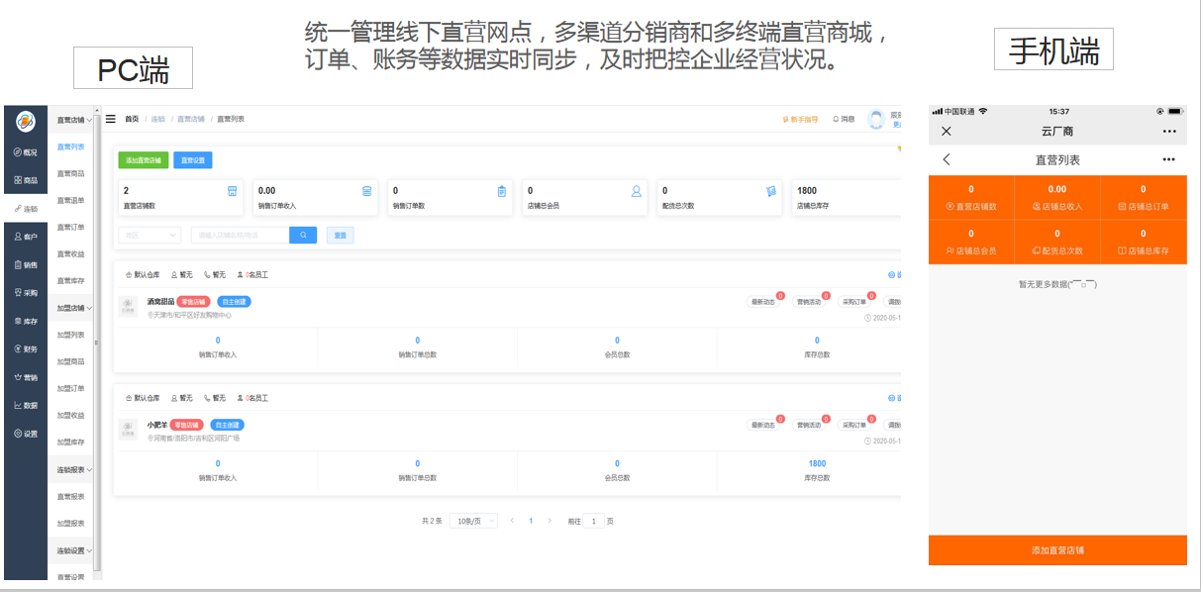This screenshot has height=592, width=1201.
Task: Go to next page arrow in pagination
Action: tap(550, 521)
